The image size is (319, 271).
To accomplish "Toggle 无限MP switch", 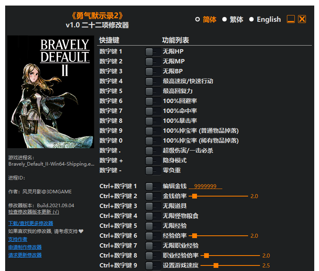I will (x=153, y=62).
